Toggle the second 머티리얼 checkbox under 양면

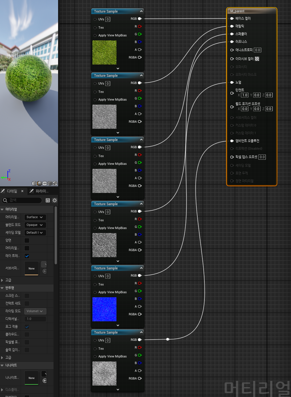click(27, 248)
